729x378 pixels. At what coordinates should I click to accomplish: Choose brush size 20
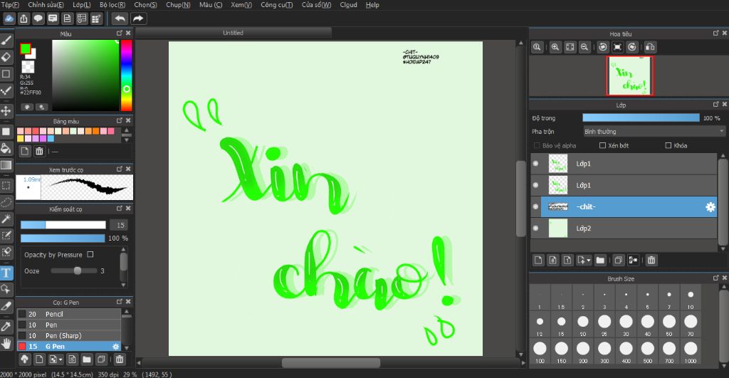583,324
